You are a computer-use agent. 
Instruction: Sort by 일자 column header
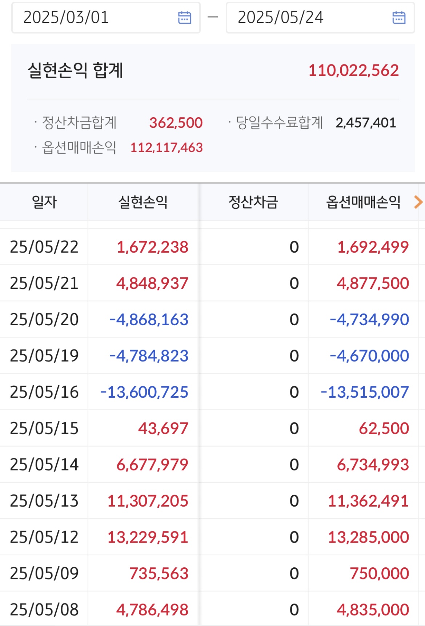pos(44,202)
